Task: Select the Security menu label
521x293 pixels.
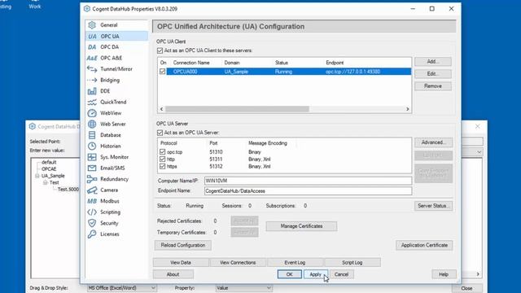Action: pos(109,223)
